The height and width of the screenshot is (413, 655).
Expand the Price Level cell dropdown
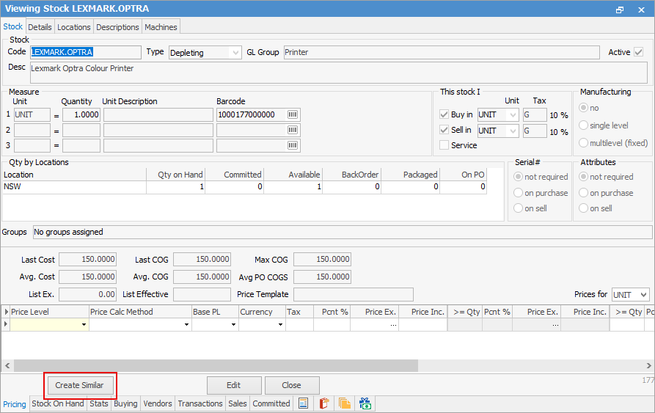coord(84,324)
